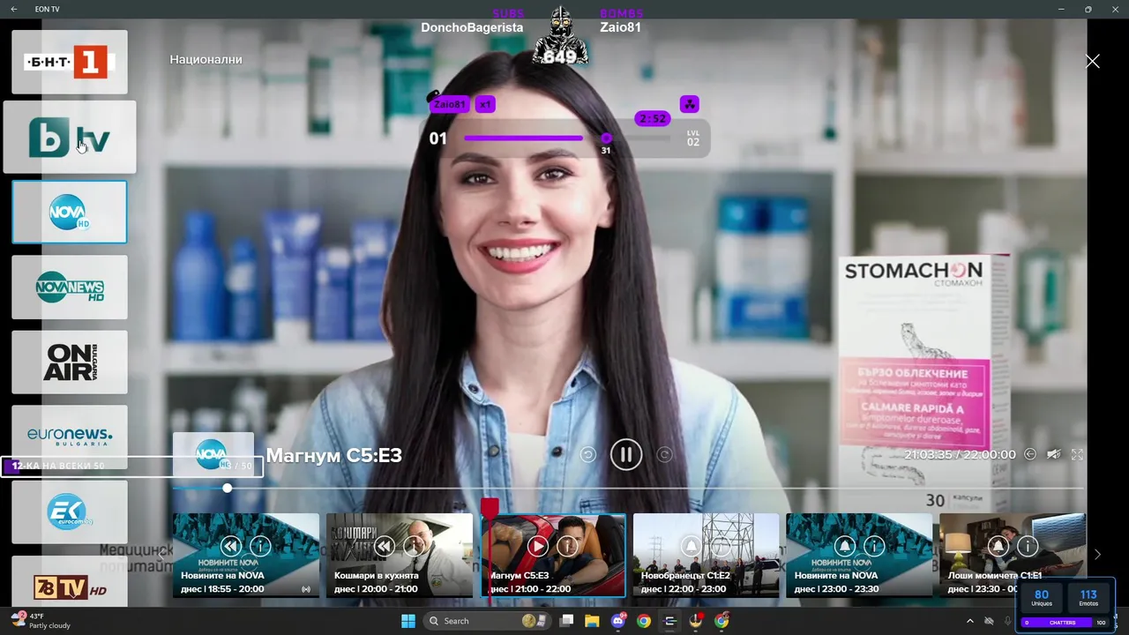The width and height of the screenshot is (1129, 635).
Task: Skip backward with the rewind icon
Action: [588, 454]
